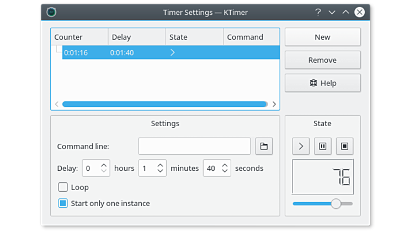Viewport: 415px width, 233px height.
Task: Click the title bar question mark help icon
Action: [318, 12]
